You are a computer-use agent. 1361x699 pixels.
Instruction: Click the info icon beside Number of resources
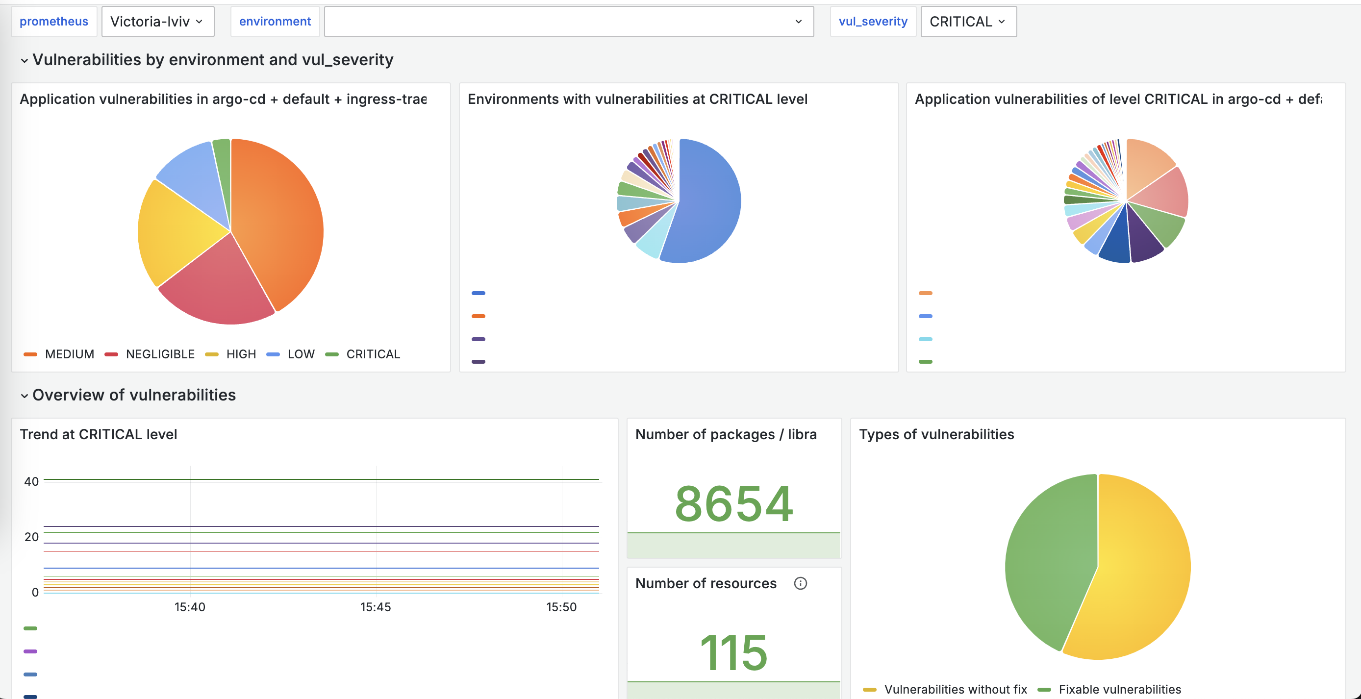point(800,583)
